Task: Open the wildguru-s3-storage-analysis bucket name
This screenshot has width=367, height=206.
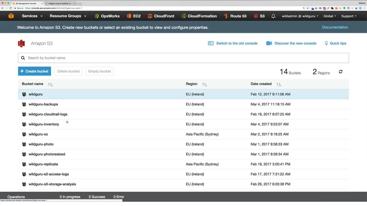Action: (52, 184)
